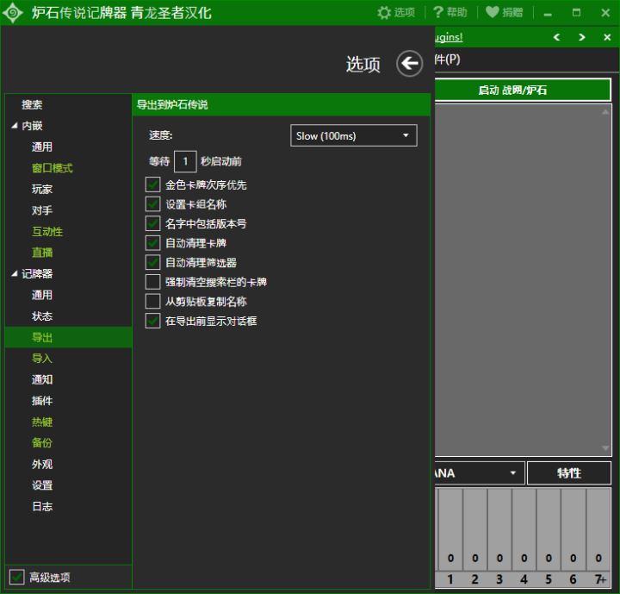This screenshot has width=620, height=594.
Task: Click the deck list scrollbar down arrow
Action: pos(605,448)
